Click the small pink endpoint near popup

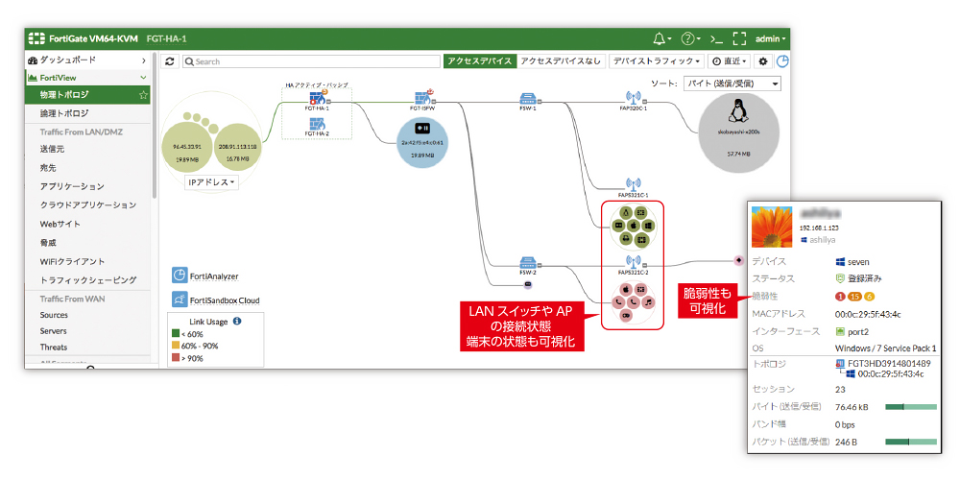pos(739,260)
